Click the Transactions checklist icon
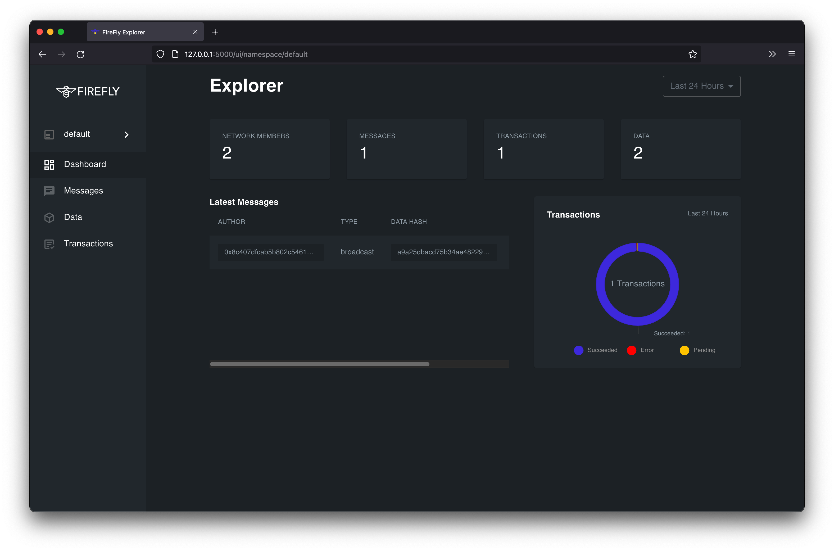 click(49, 244)
